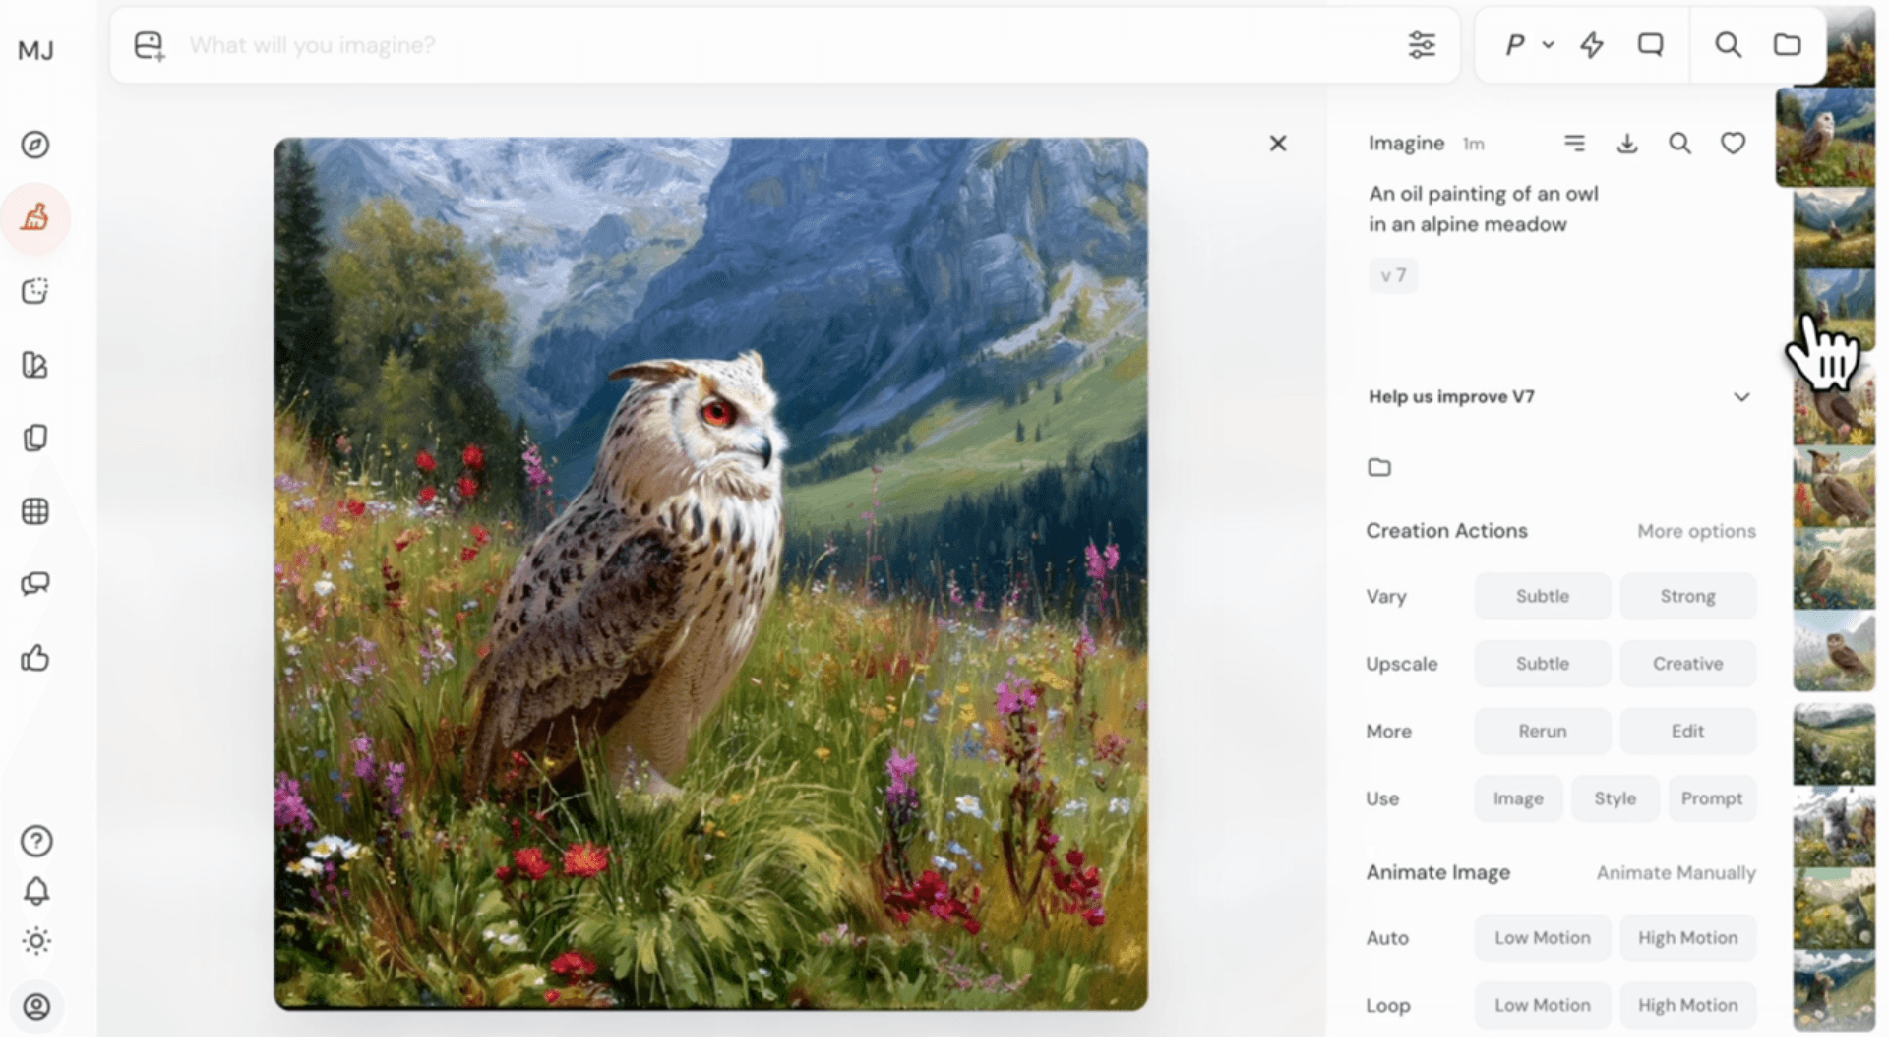Image resolution: width=1889 pixels, height=1062 pixels.
Task: Open the Create paintbrush icon in sidebar
Action: 35,217
